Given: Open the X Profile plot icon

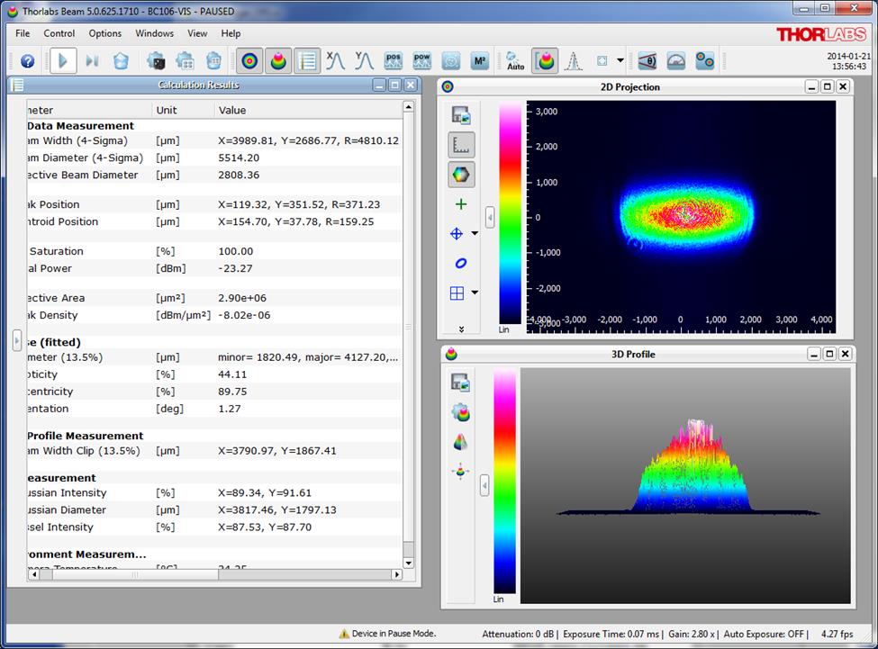Looking at the screenshot, I should [x=336, y=61].
